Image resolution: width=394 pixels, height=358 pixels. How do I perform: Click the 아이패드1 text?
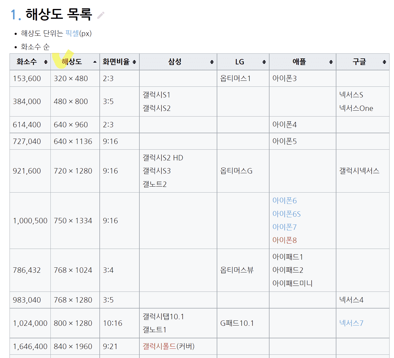[288, 257]
